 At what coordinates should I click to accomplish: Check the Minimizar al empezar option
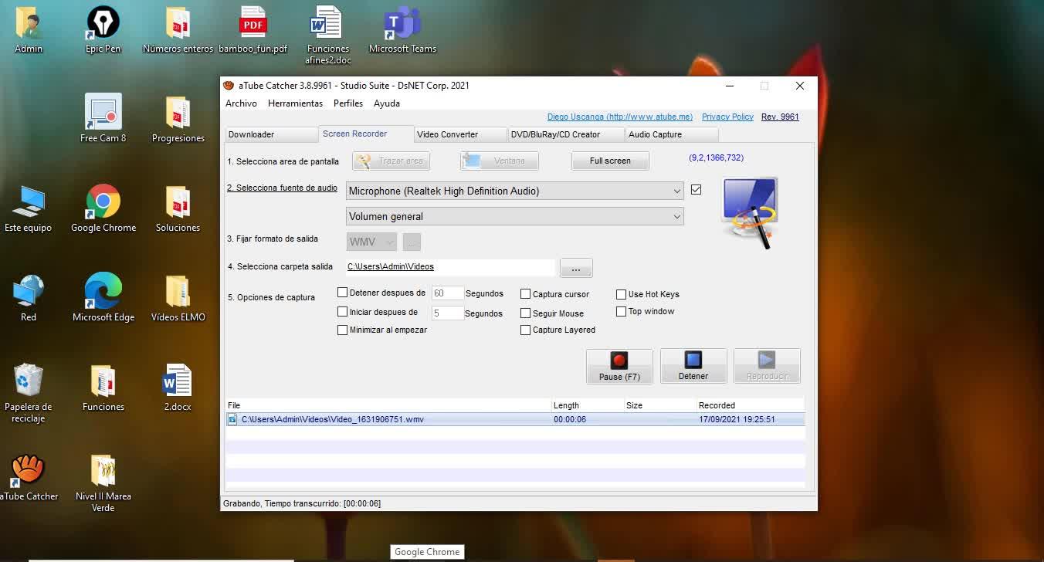pos(343,330)
